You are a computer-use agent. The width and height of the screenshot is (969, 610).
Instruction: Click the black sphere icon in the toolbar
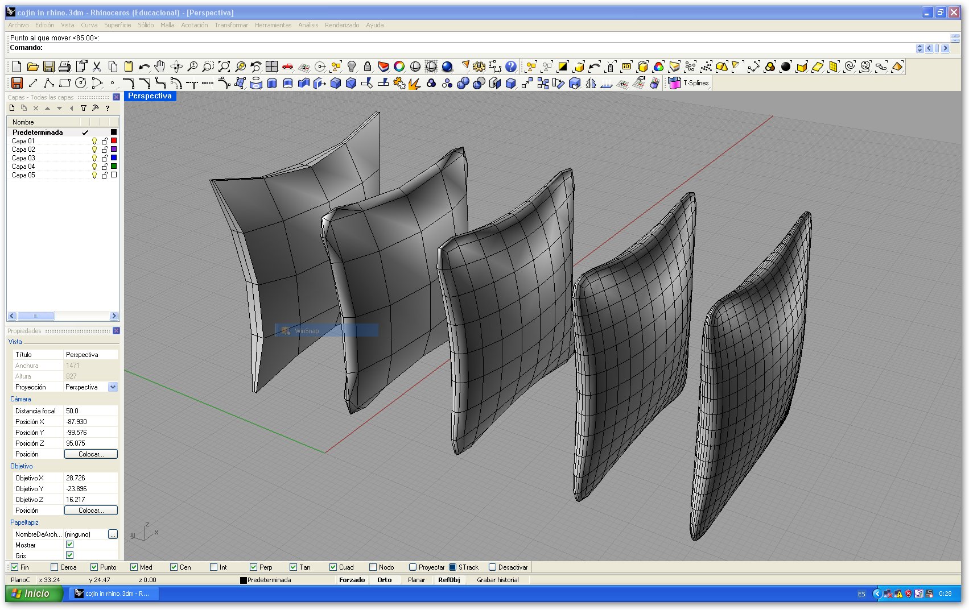pyautogui.click(x=786, y=67)
